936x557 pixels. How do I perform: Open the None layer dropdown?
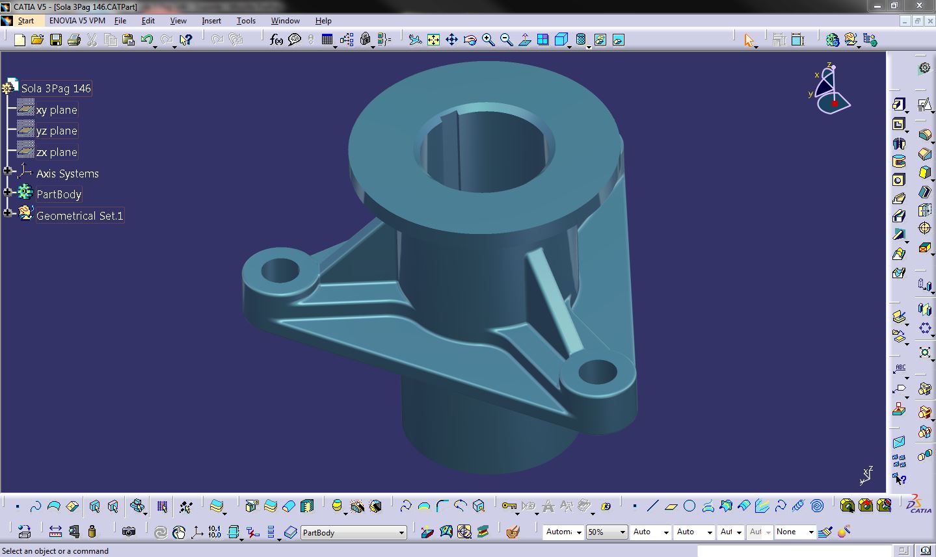pos(810,532)
